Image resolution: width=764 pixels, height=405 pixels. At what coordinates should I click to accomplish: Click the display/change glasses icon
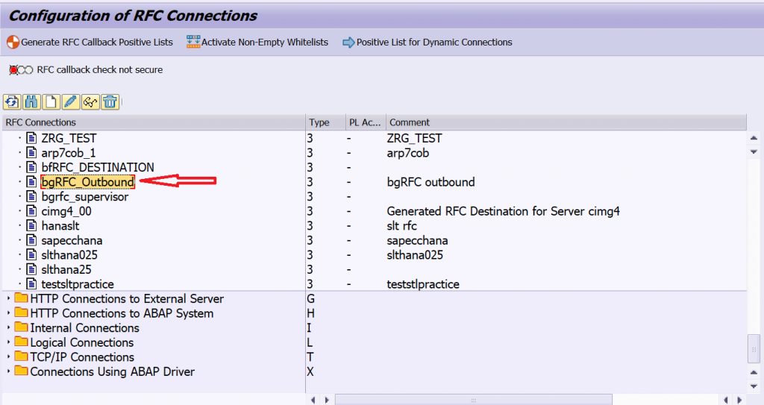[90, 102]
